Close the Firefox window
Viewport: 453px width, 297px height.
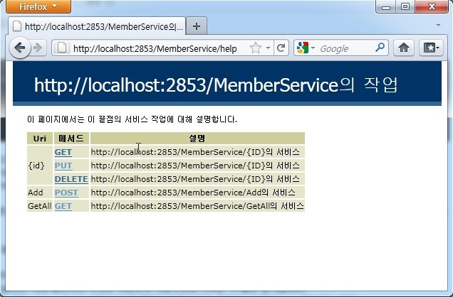(432, 6)
